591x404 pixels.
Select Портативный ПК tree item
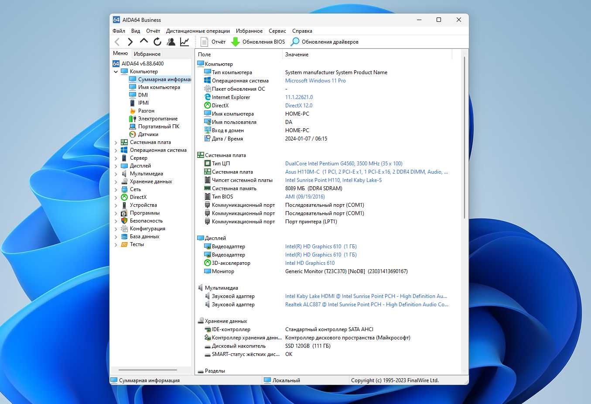pos(154,127)
